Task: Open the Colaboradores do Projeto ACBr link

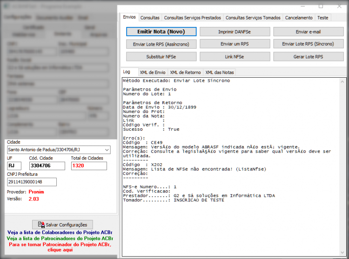Action: (60, 232)
